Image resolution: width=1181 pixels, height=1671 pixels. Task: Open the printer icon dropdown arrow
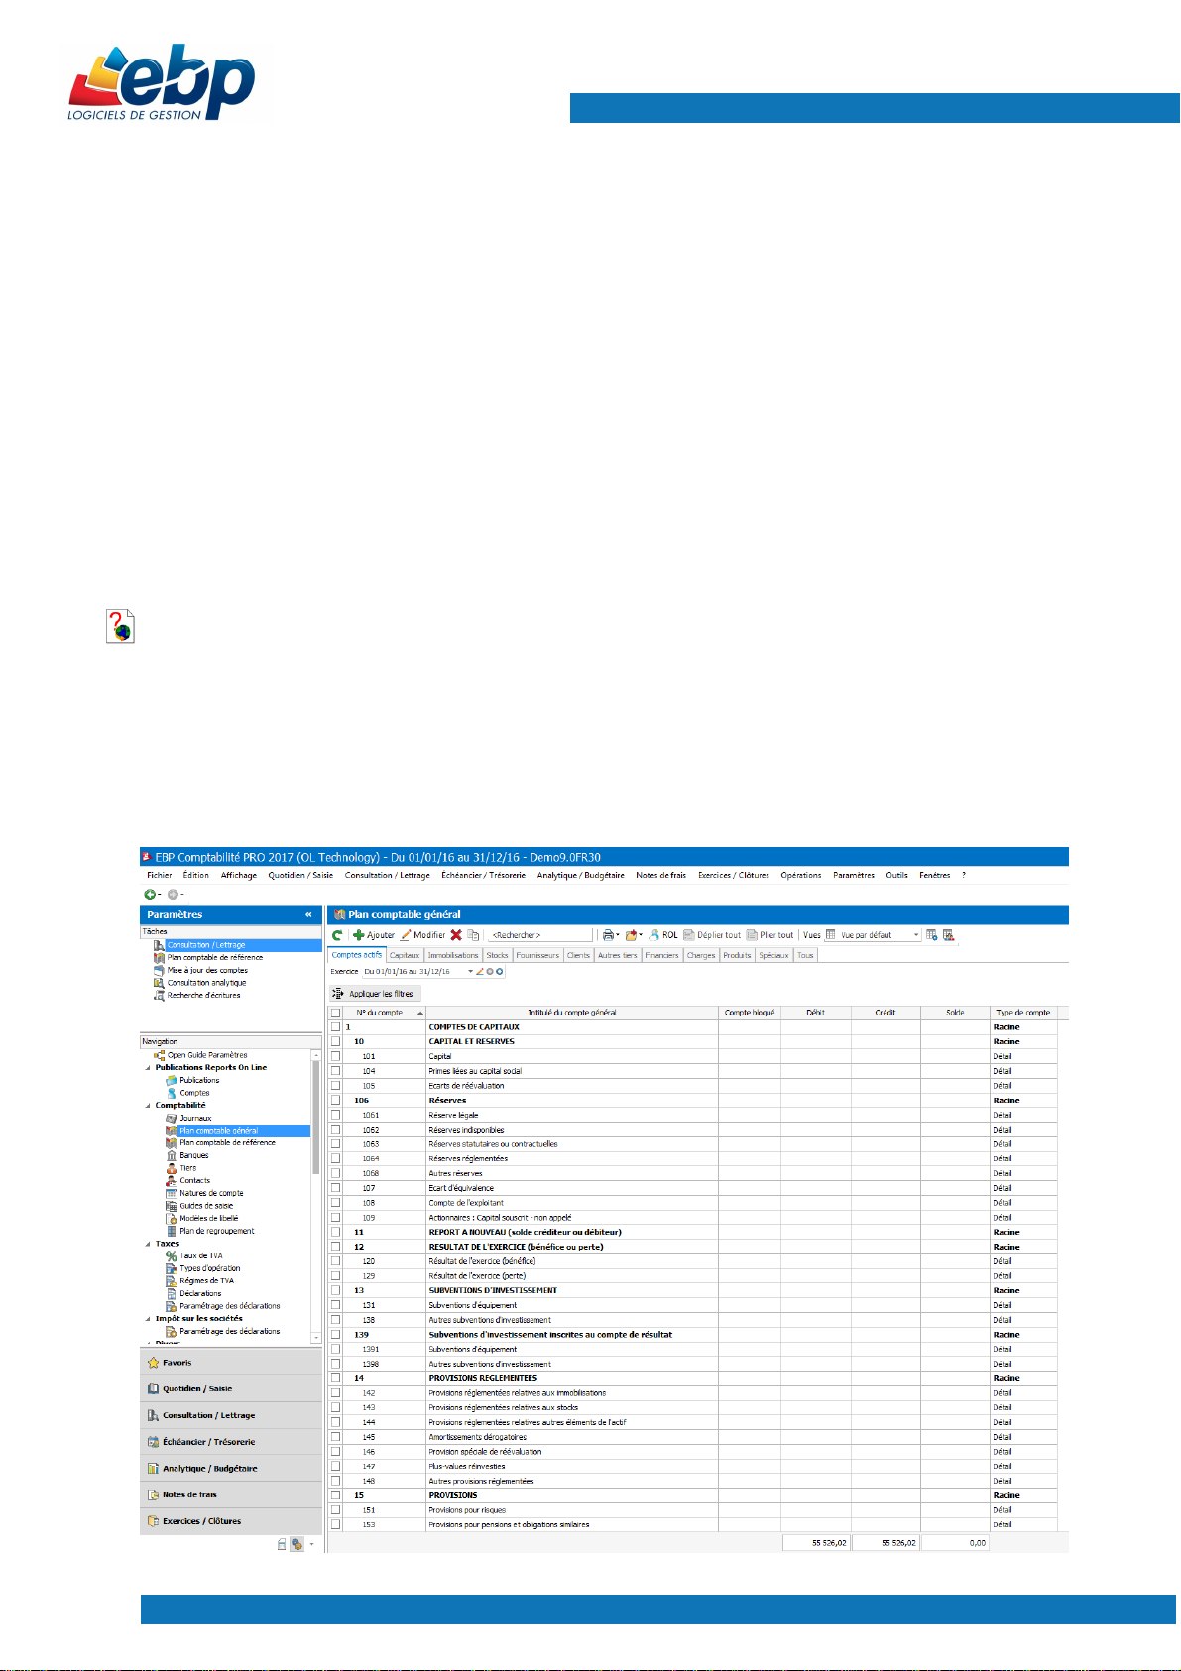tap(618, 935)
